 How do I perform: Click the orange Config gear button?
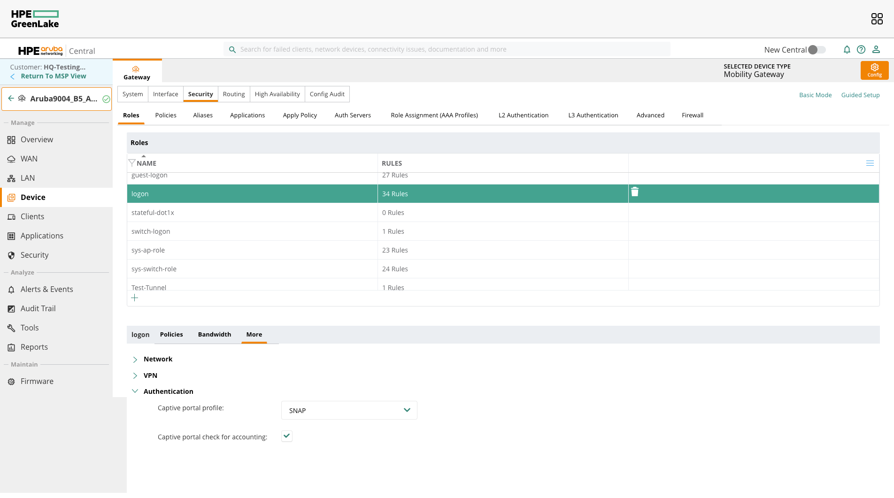pos(874,70)
